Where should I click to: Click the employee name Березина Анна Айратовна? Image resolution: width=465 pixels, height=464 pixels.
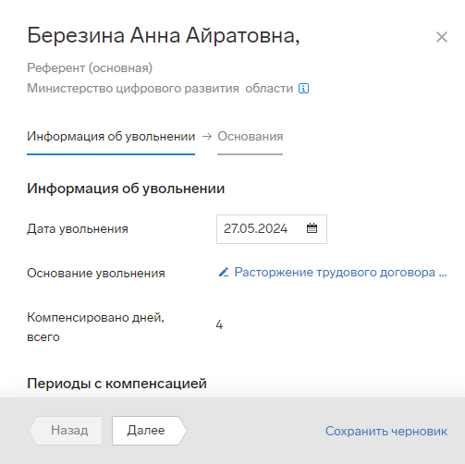coord(164,35)
